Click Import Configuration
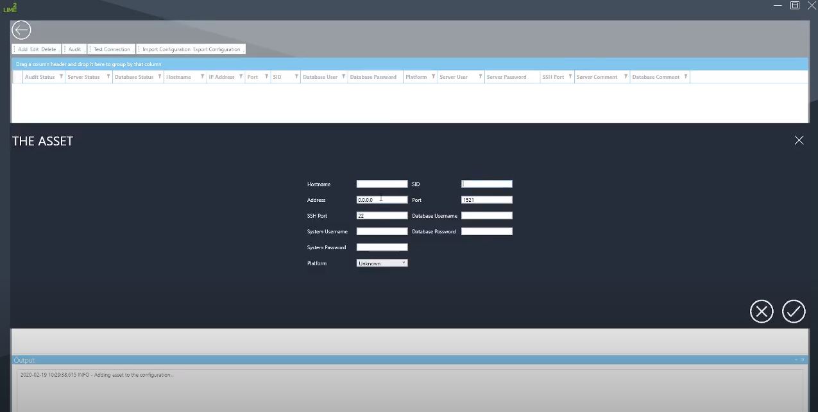 tap(166, 49)
